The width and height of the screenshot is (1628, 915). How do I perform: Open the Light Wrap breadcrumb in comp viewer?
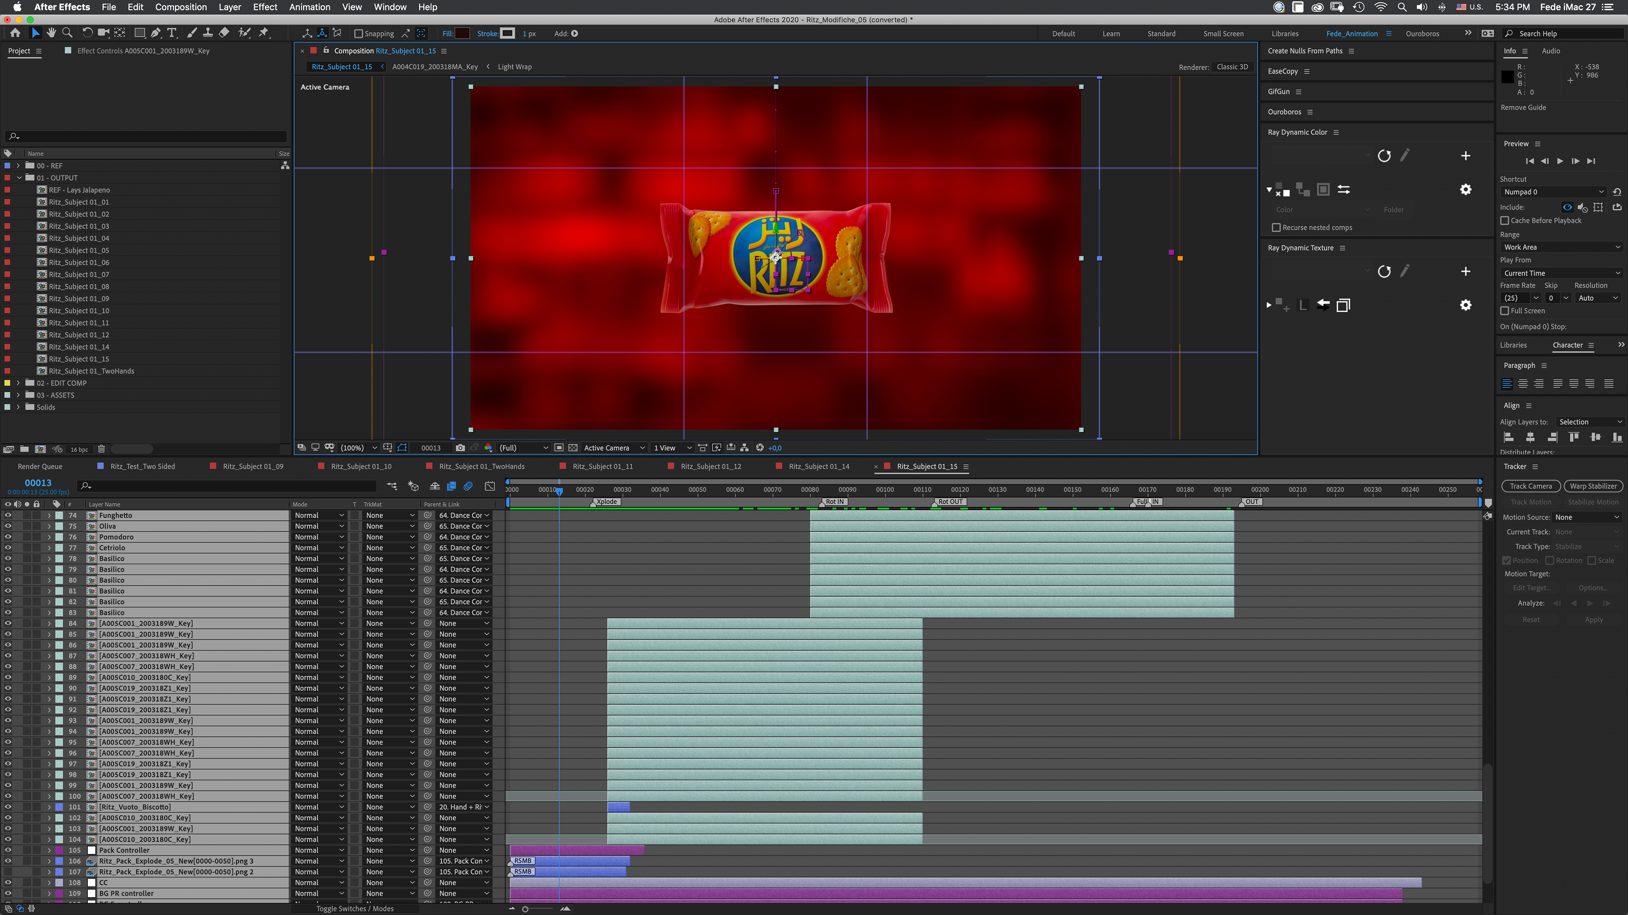514,67
